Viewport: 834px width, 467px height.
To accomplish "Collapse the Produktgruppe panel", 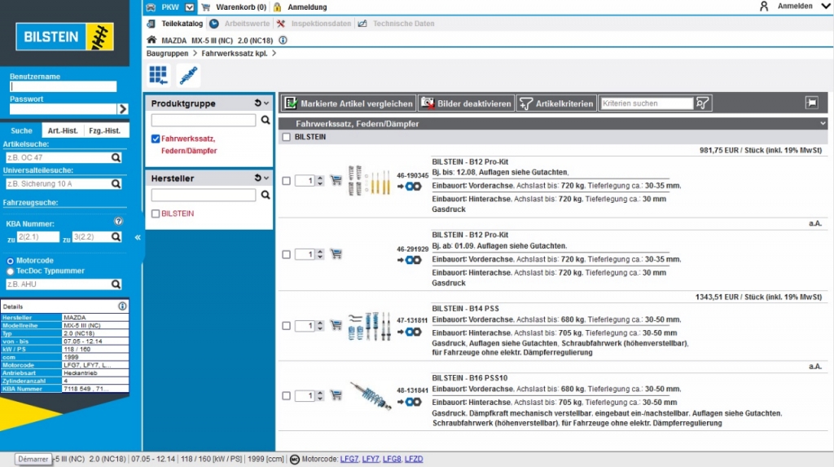I will coord(266,104).
